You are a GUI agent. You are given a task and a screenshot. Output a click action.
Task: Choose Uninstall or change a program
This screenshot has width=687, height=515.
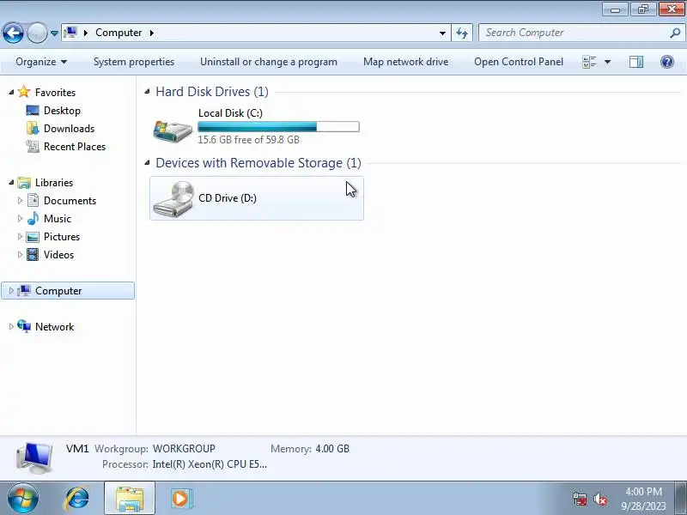[269, 62]
